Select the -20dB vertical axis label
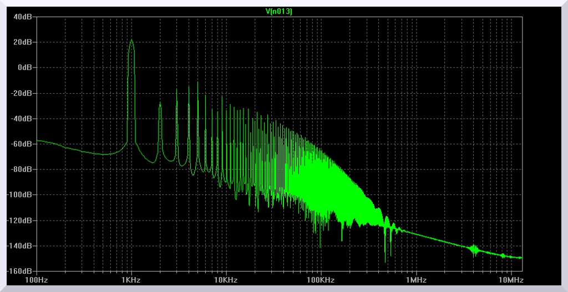Screen dimensions: 568x292 23,93
